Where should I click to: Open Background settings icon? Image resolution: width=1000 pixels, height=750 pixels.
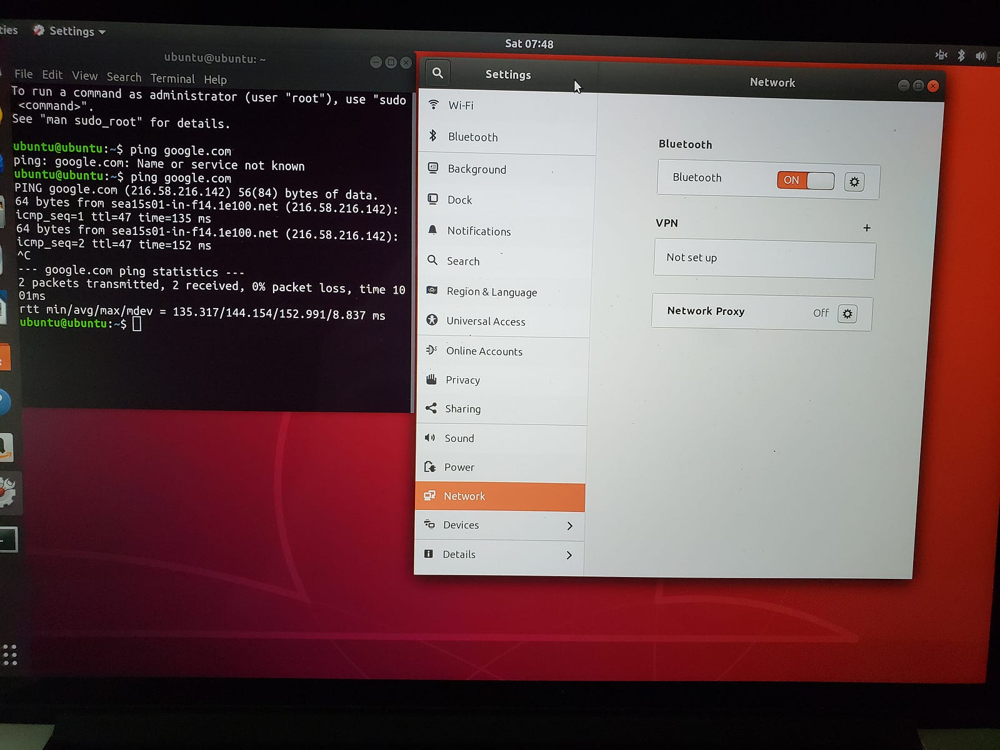(432, 167)
